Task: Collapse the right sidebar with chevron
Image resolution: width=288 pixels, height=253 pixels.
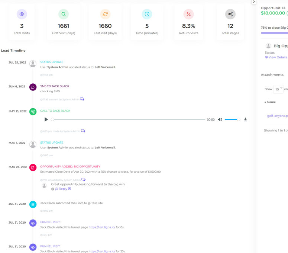Action: pos(254,2)
